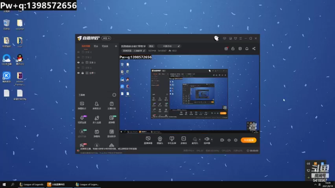The width and height of the screenshot is (335, 188).
Task: Open the blue K music player desktop icon
Action: tap(7, 77)
